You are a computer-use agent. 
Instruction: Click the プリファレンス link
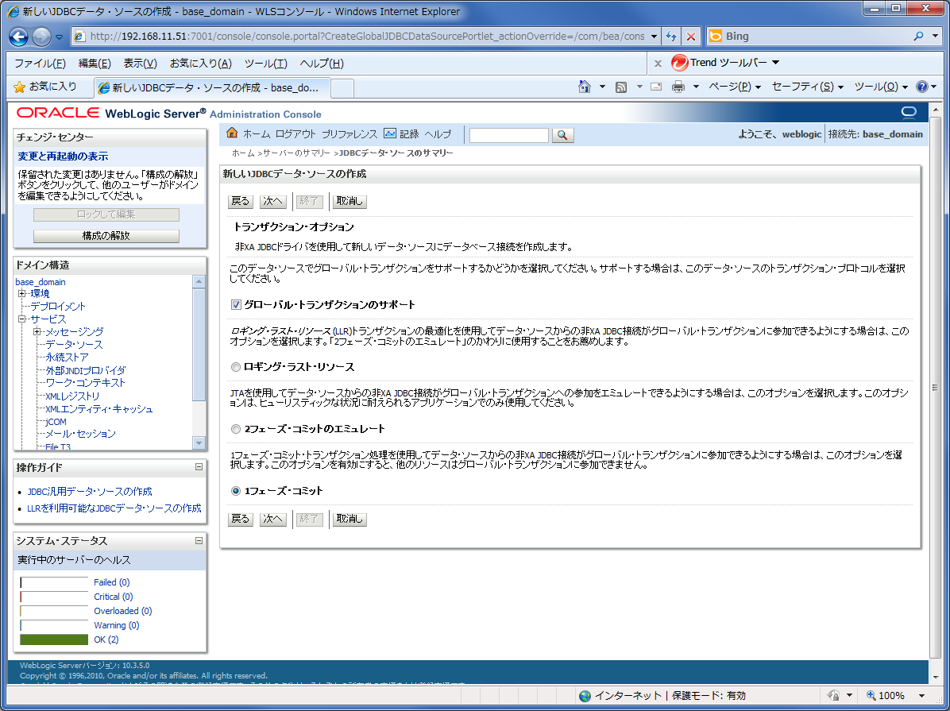coord(349,134)
